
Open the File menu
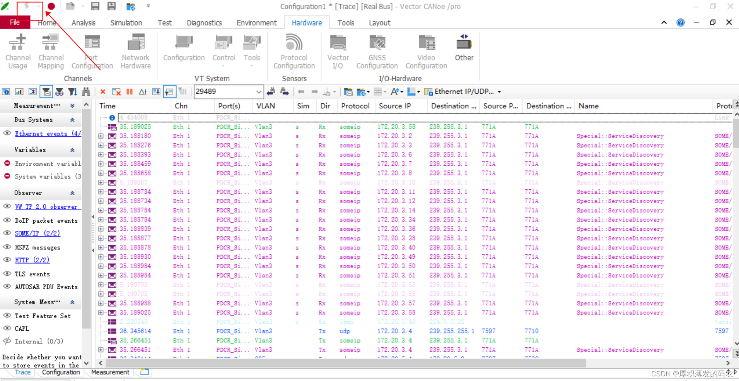(x=15, y=22)
